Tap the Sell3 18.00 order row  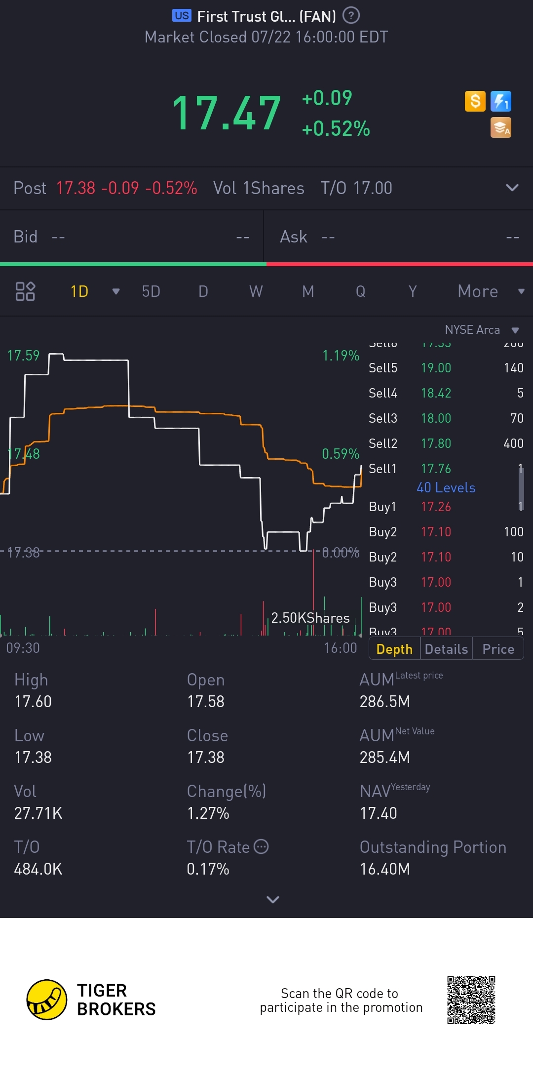[446, 418]
